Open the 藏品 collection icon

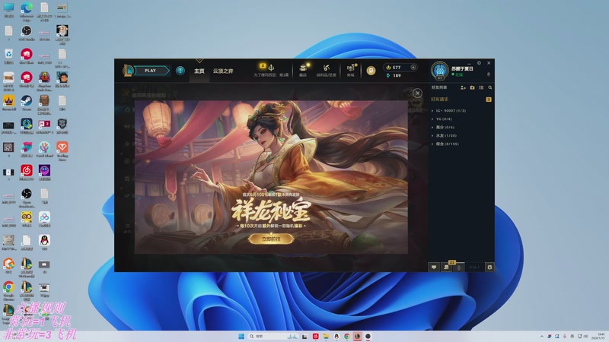pos(303,68)
